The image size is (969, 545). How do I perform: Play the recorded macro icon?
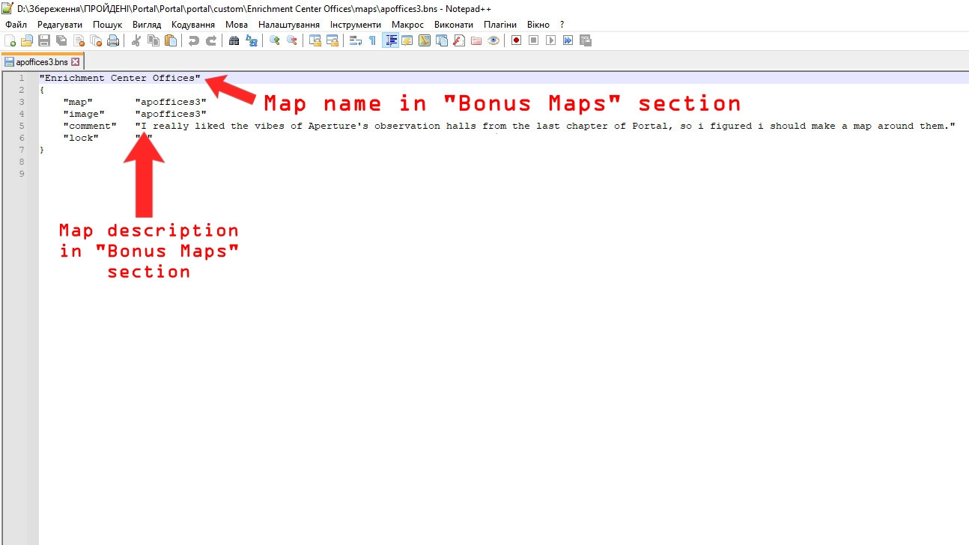[550, 41]
